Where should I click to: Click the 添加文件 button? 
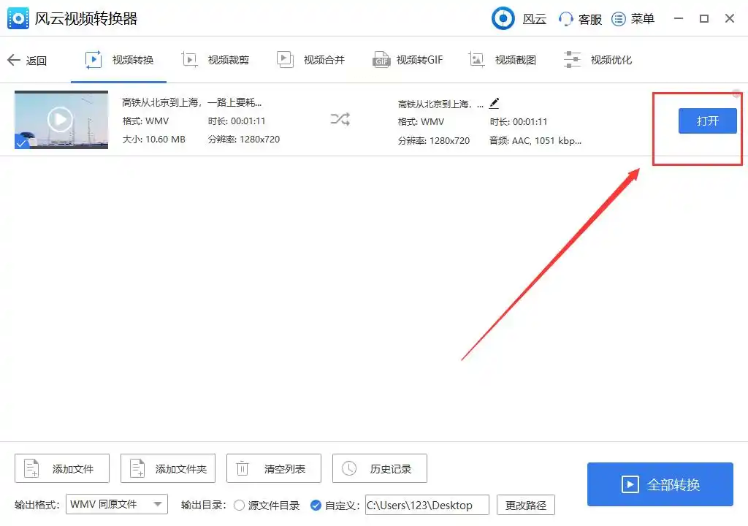[62, 468]
